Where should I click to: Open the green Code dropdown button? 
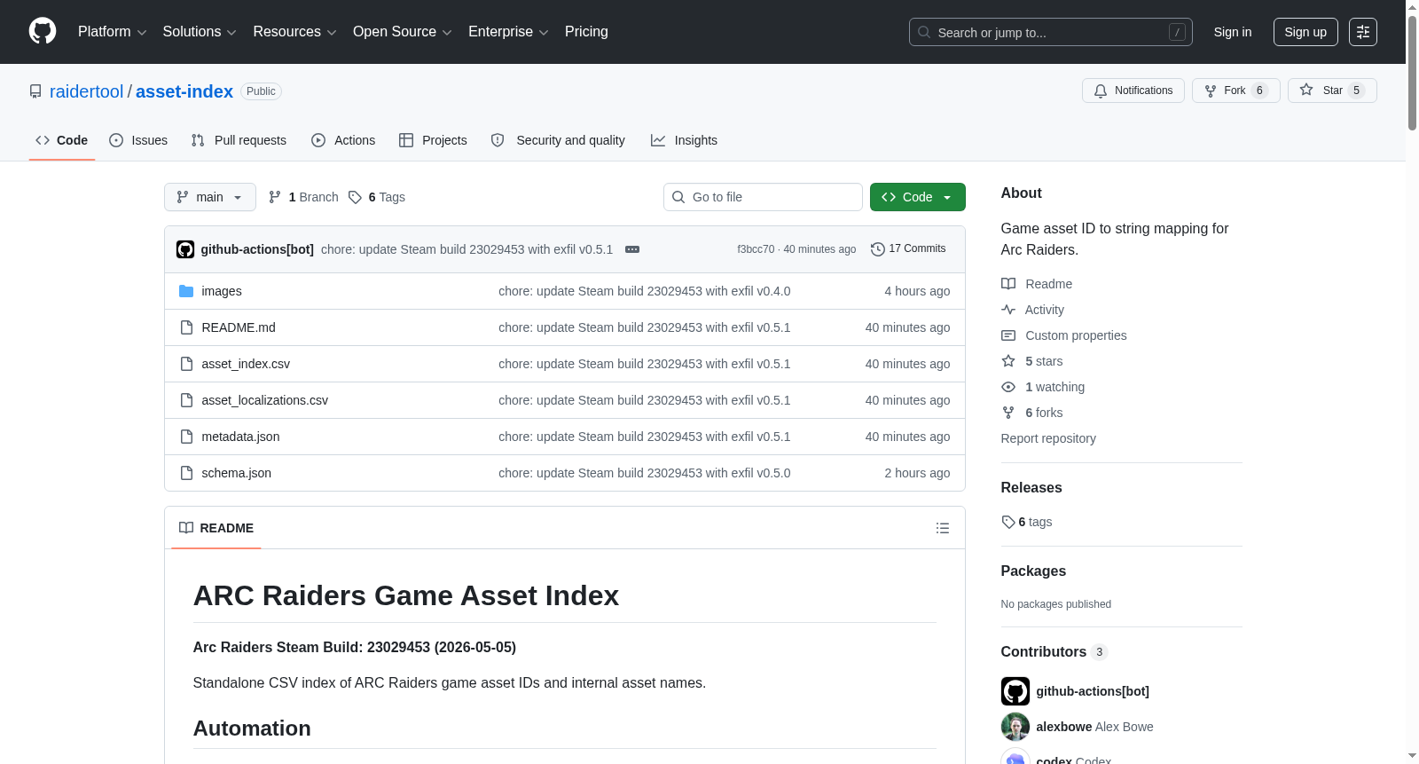point(918,197)
